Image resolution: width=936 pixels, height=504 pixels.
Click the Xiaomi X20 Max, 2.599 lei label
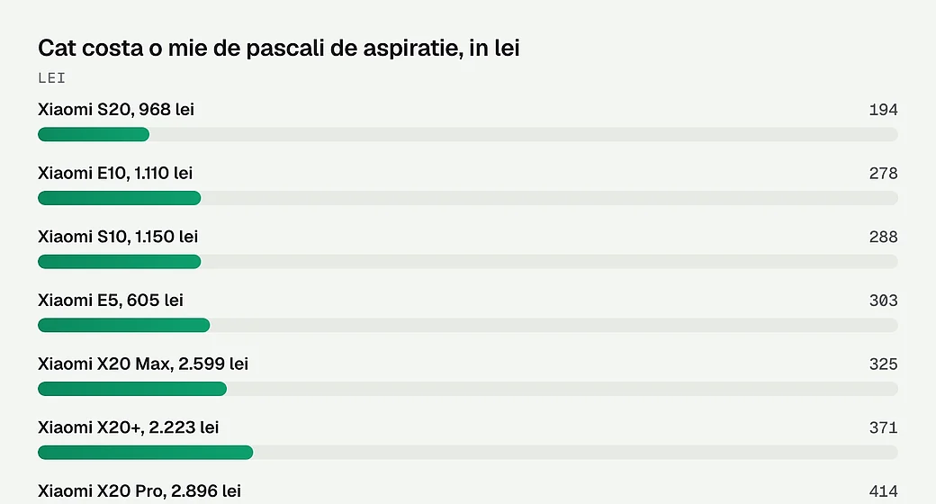(x=143, y=364)
